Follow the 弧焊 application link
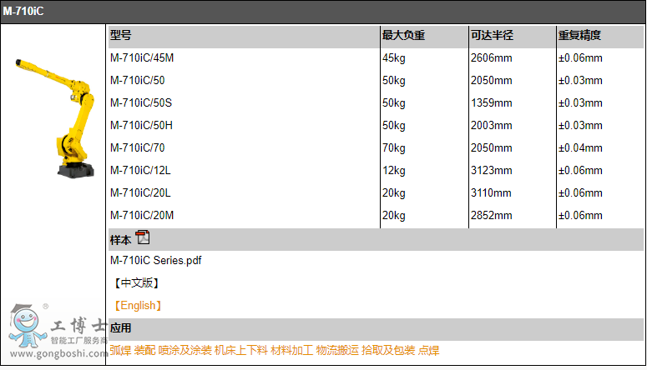Screen dimensions: 647x370 pos(120,351)
